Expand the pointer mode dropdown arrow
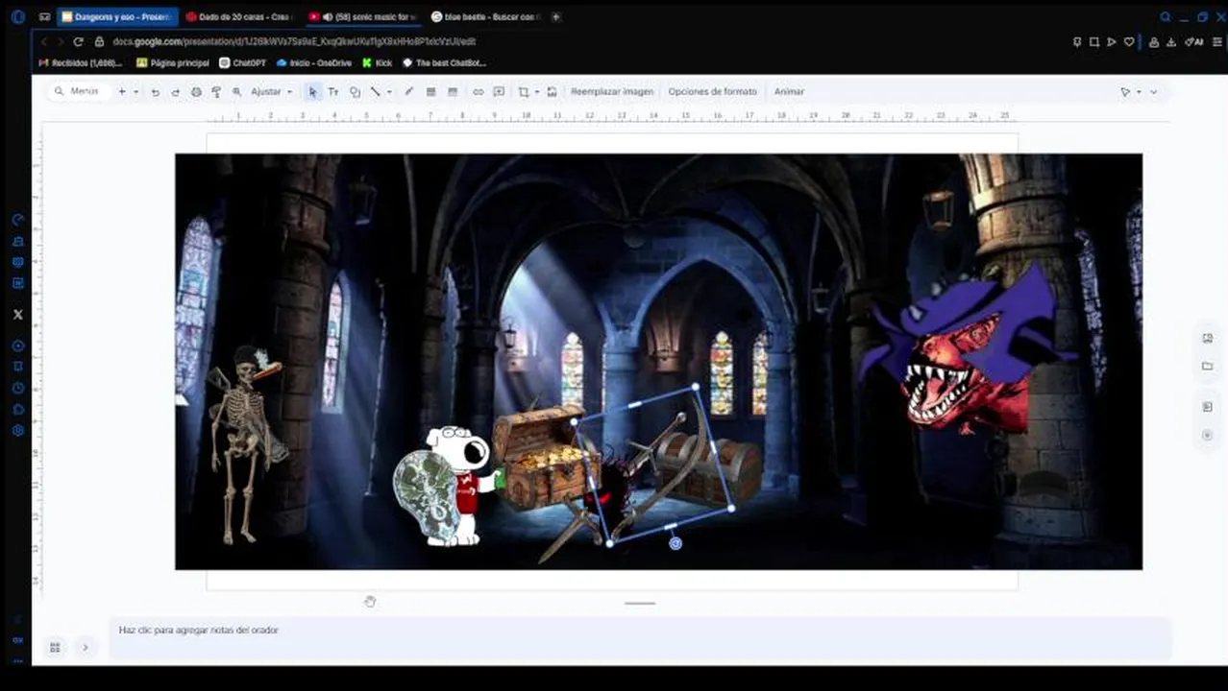The image size is (1228, 691). 1139,92
